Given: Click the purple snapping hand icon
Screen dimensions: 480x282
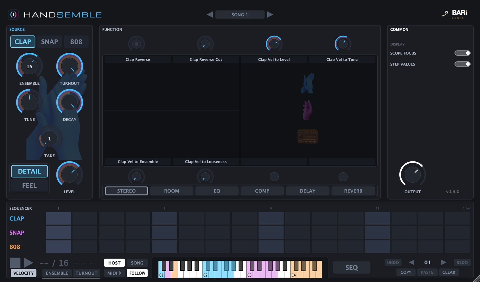Looking at the screenshot, I should click(307, 110).
